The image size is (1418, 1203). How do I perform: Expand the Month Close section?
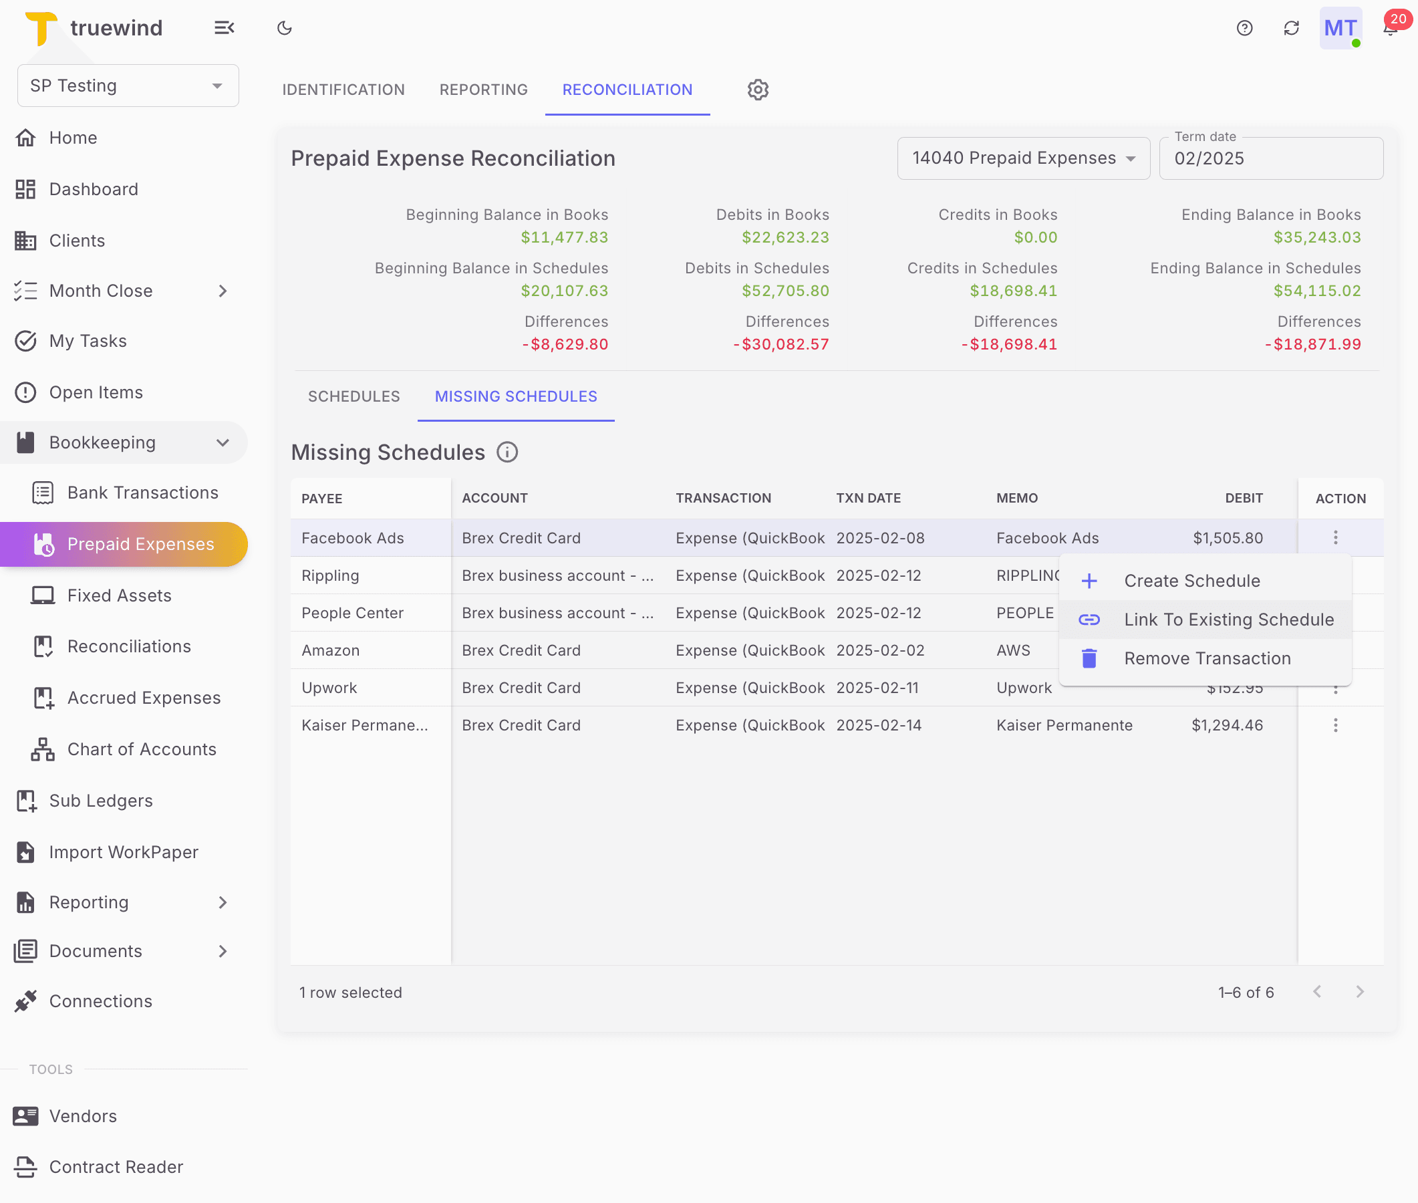click(x=223, y=291)
